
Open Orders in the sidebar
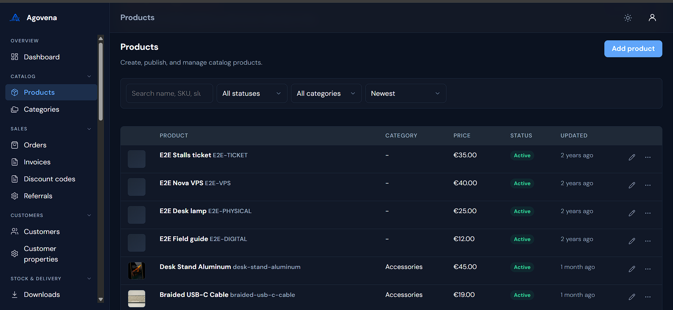[x=51, y=145]
